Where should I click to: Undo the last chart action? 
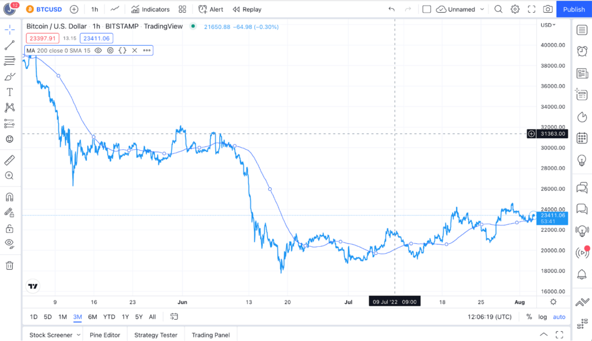pos(391,9)
